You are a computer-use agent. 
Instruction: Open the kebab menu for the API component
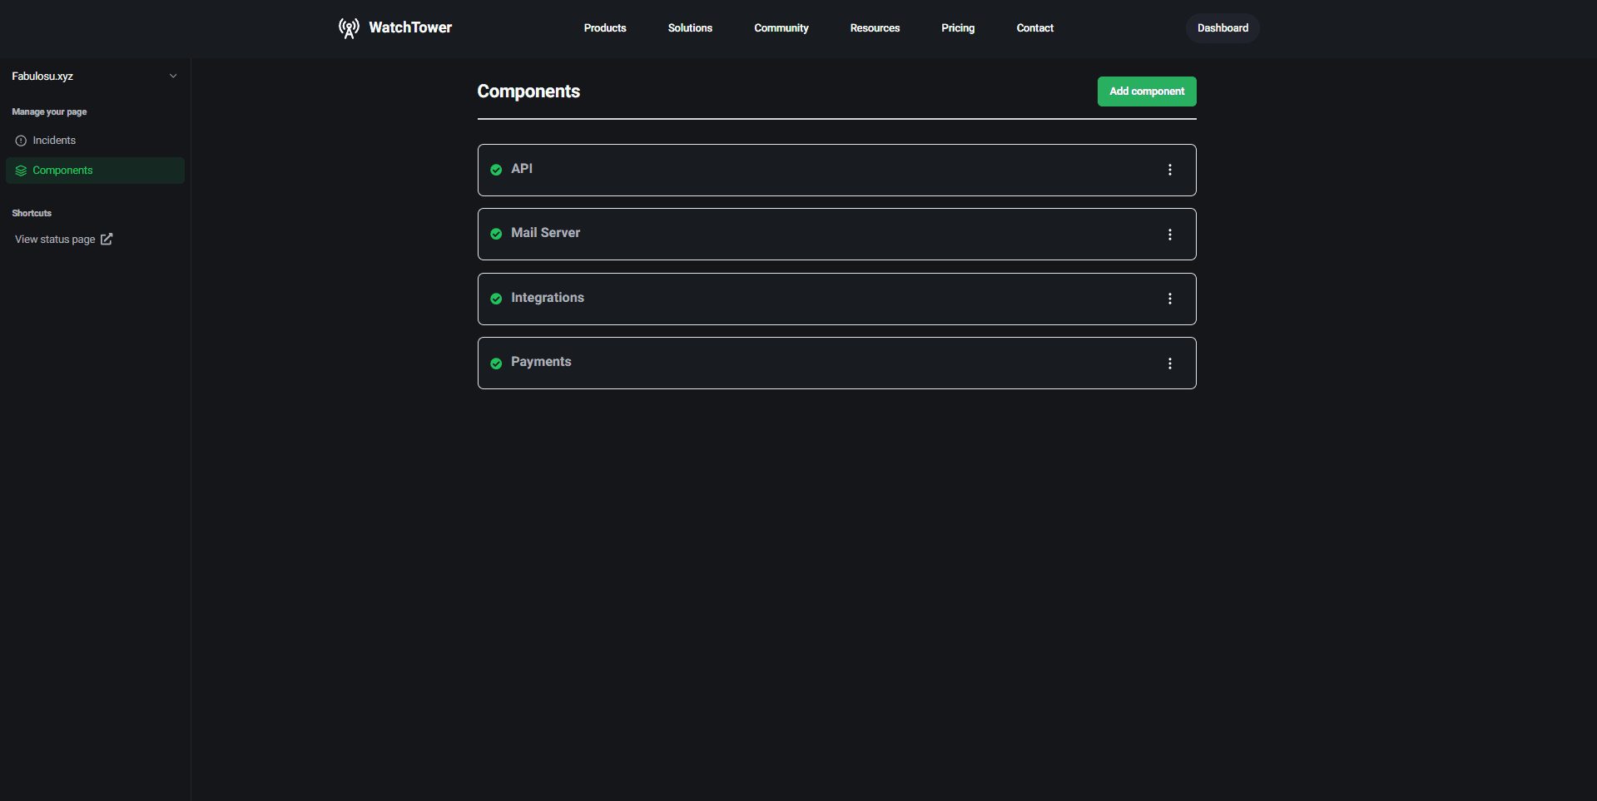pos(1170,169)
